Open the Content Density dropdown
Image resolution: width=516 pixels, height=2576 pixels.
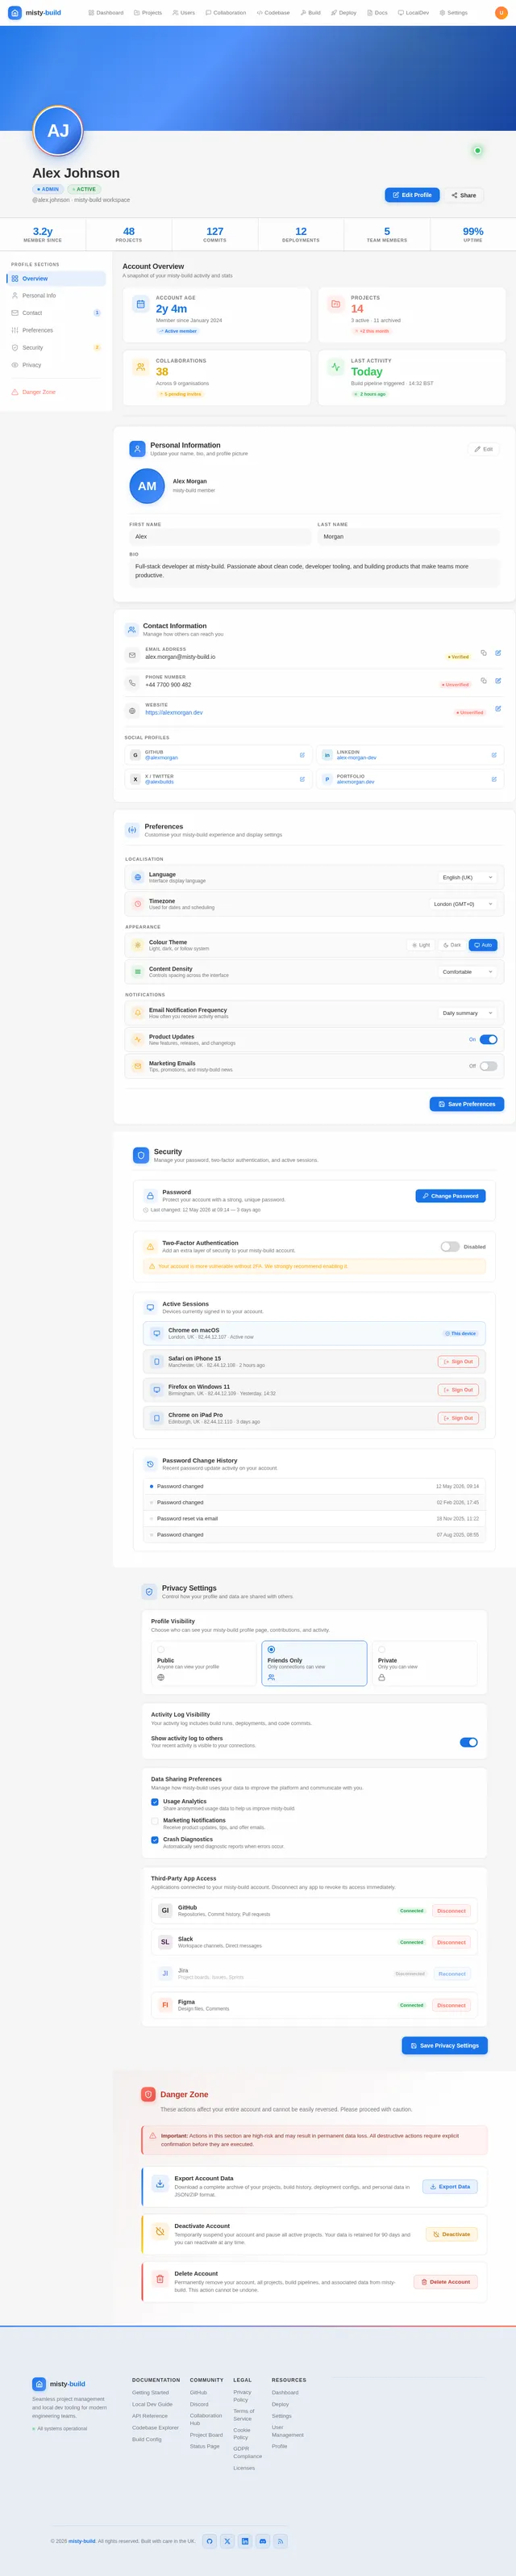(467, 972)
